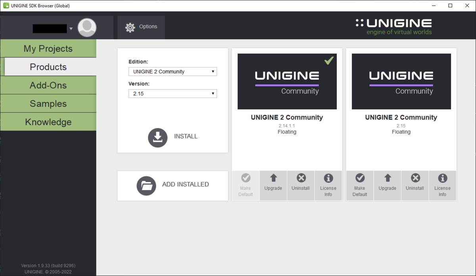Uninstall the UNIGINE 2.15 Community SDK

tap(415, 183)
